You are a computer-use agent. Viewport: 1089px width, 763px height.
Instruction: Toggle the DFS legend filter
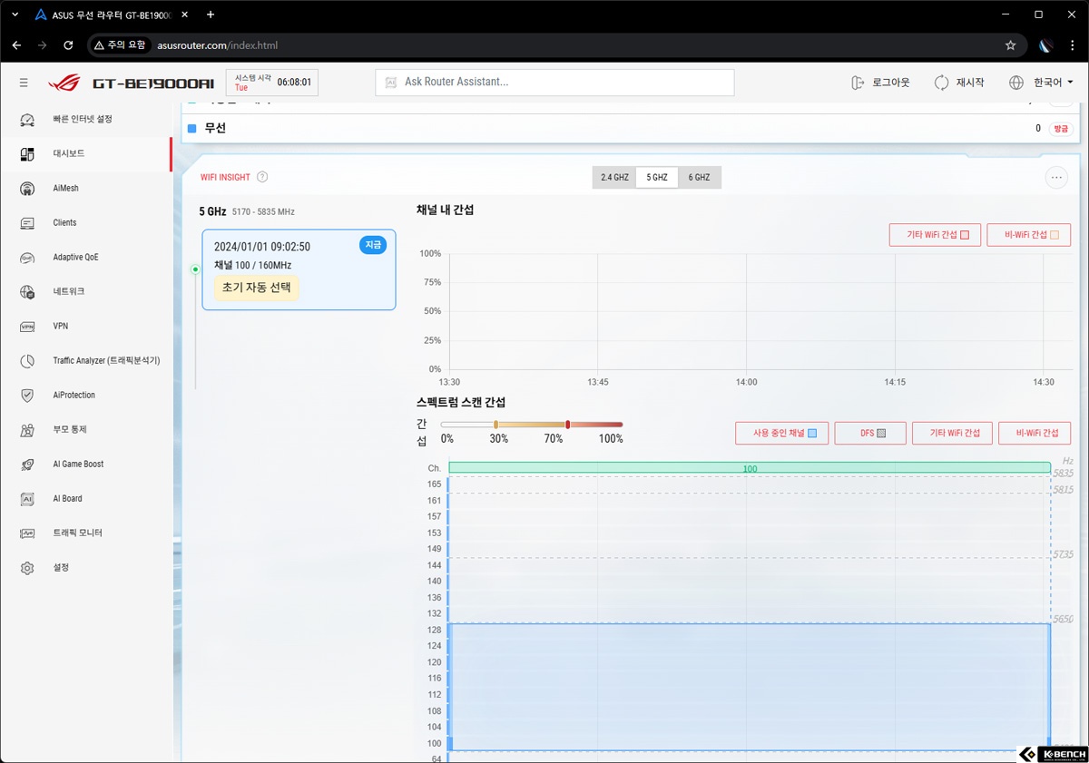[870, 434]
